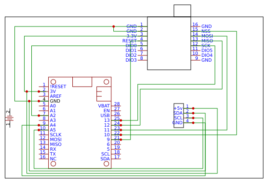
Task: Select the battery symbol on the schematic
Action: pyautogui.click(x=10, y=118)
